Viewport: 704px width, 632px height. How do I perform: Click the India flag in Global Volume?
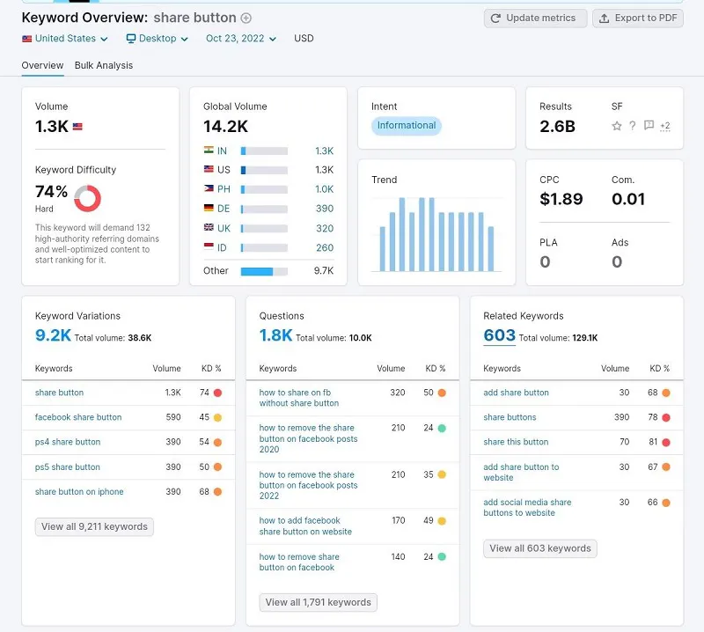click(x=209, y=151)
